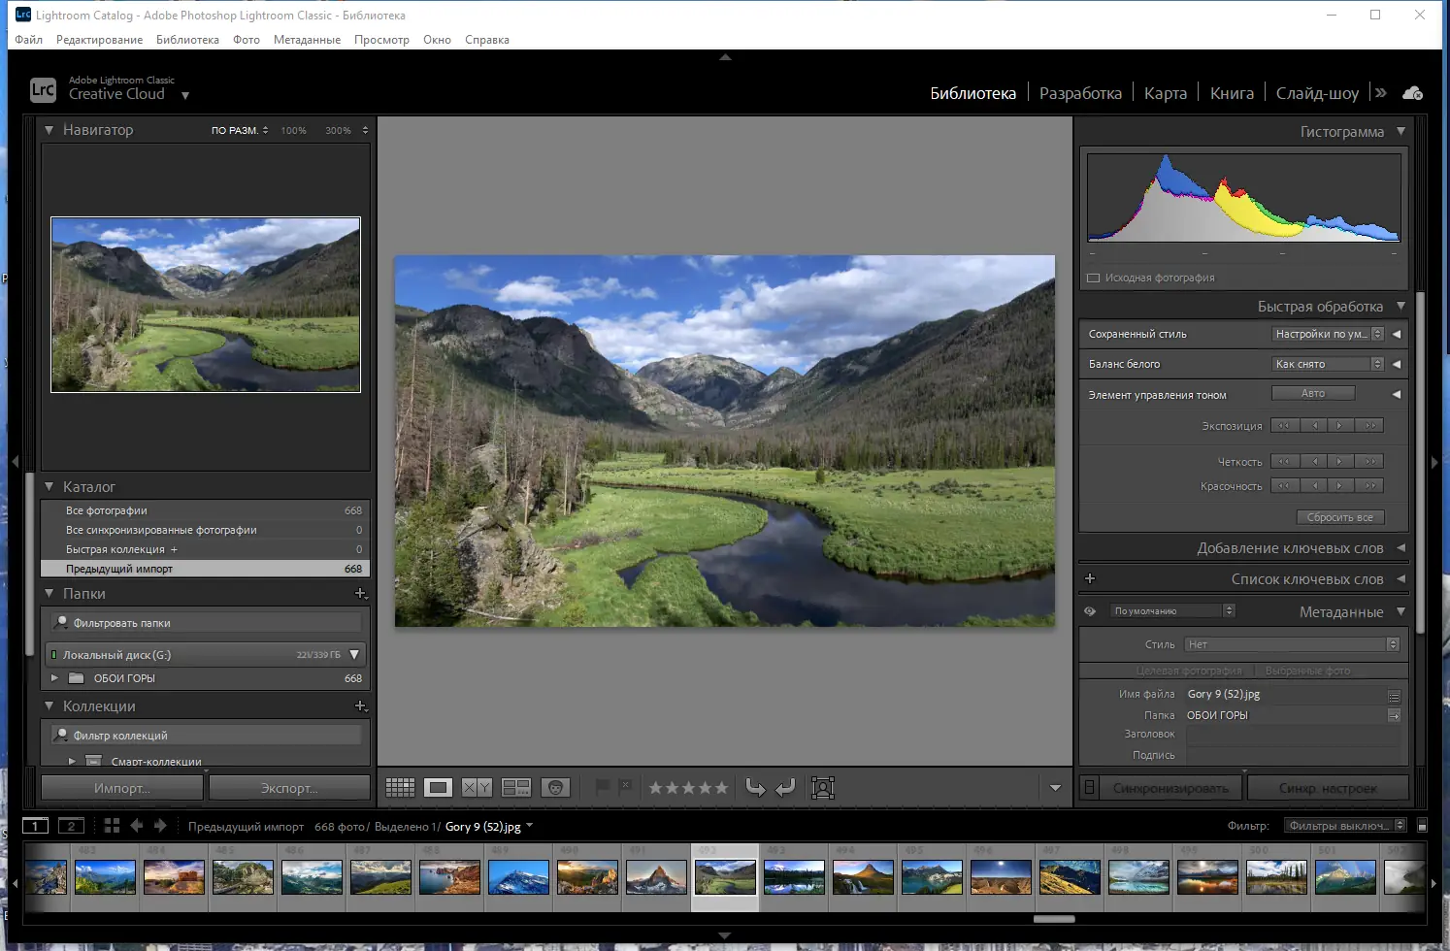Open the Метаданные menu

(307, 40)
